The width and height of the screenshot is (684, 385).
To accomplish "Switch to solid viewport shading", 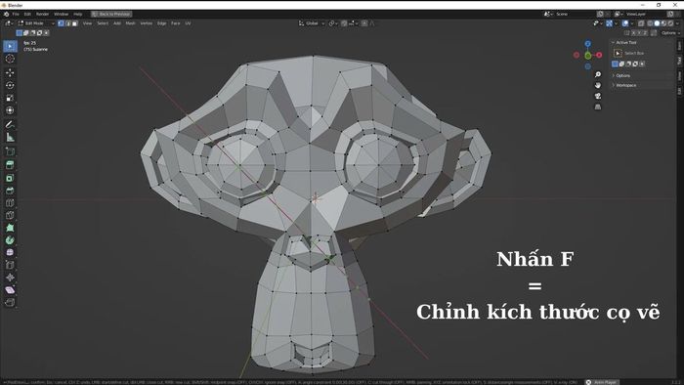I will coord(657,23).
